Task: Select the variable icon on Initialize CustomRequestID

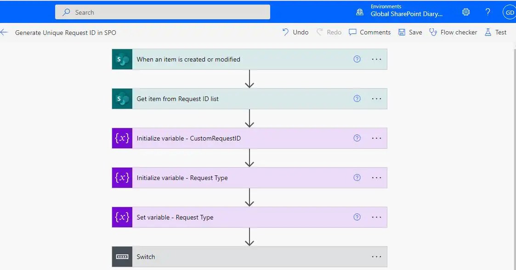Action: pos(121,138)
